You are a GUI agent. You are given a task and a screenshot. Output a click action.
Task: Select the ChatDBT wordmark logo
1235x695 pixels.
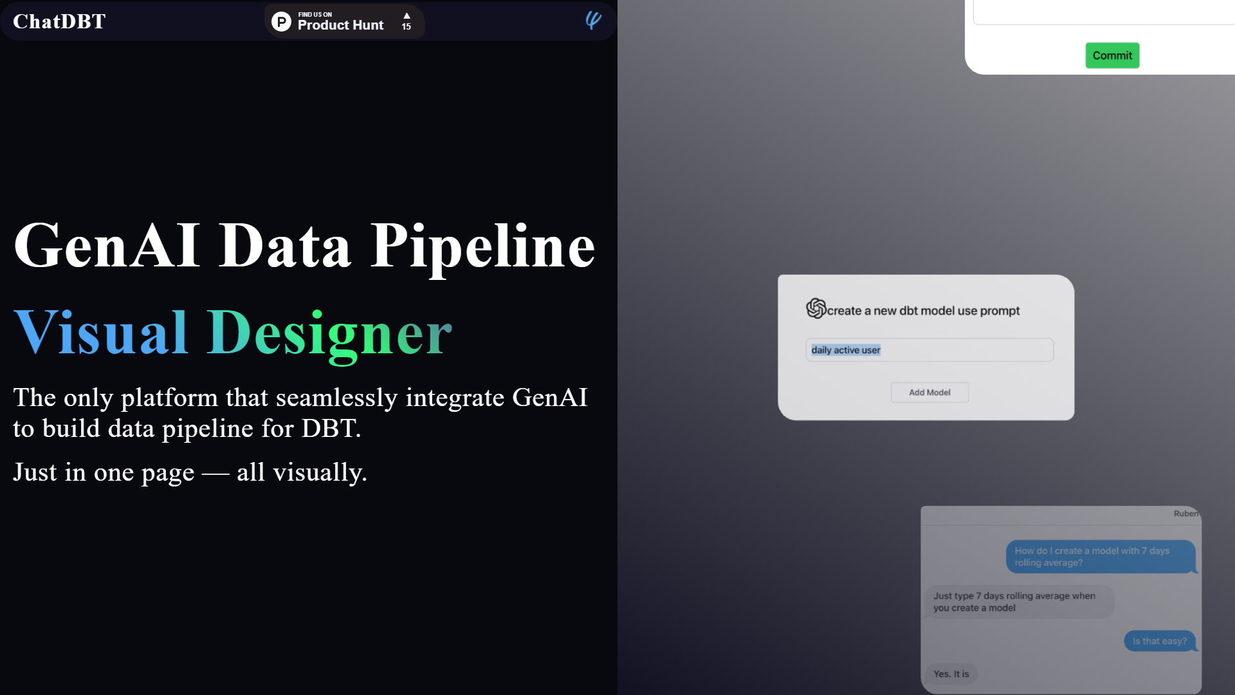tap(59, 21)
